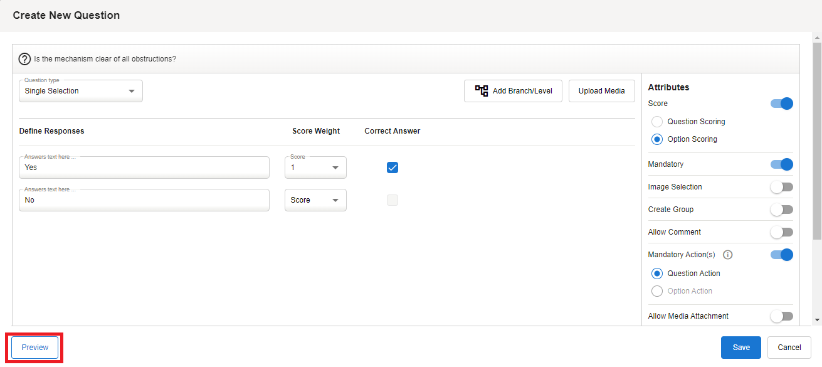The image size is (822, 367).
Task: Enable the Image Selection toggle
Action: pyautogui.click(x=781, y=187)
